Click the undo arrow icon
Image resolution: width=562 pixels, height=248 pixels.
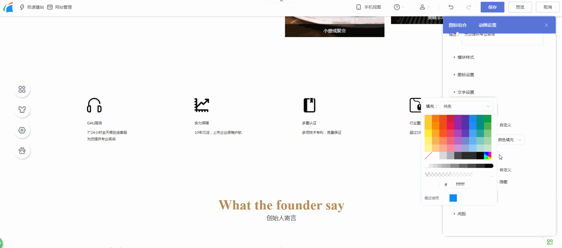451,7
